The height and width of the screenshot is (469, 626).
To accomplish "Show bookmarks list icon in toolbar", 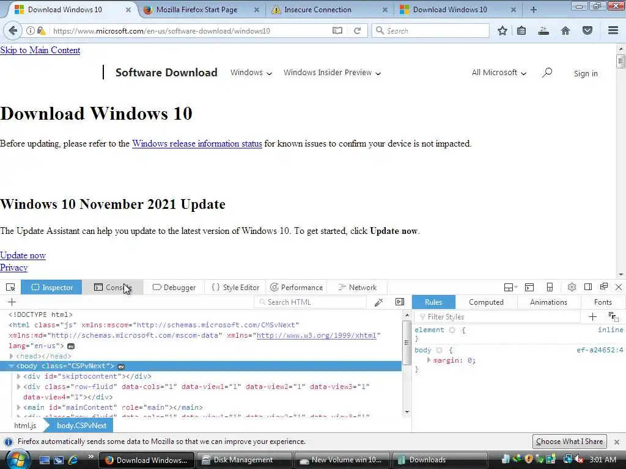I will coord(521,31).
